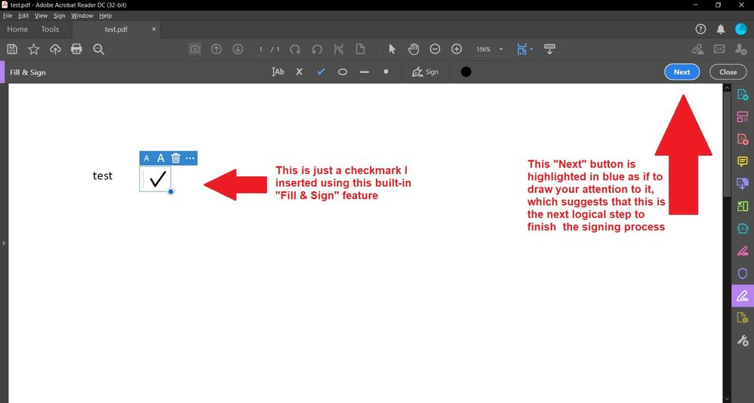The height and width of the screenshot is (403, 754).
Task: Click the page number input field
Action: click(260, 50)
